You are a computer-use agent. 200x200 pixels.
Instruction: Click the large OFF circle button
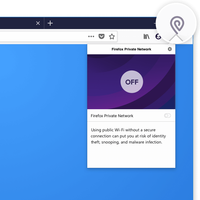click(x=132, y=82)
